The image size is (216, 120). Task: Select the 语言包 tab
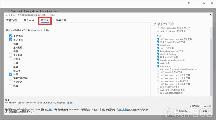pos(45,20)
